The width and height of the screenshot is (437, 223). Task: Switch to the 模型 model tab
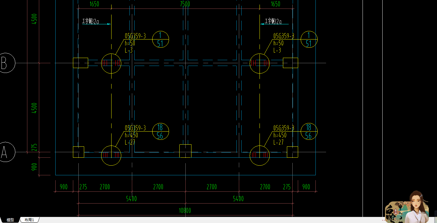[10, 220]
